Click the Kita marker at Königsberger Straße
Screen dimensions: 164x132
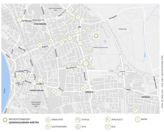(x=69, y=65)
